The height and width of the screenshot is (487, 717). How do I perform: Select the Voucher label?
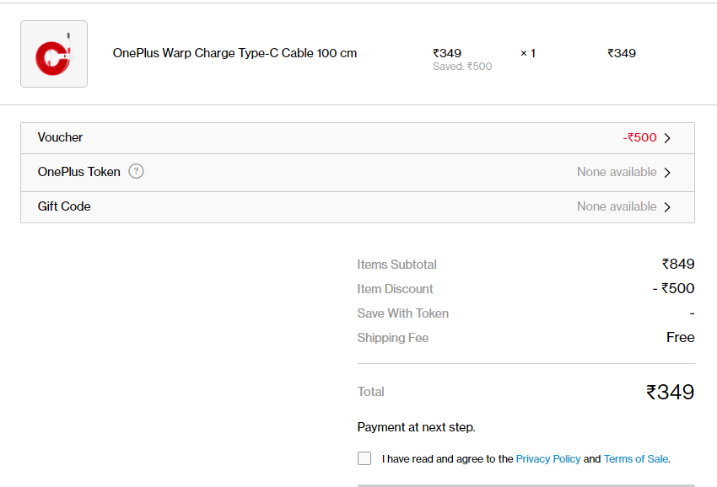pyautogui.click(x=61, y=137)
